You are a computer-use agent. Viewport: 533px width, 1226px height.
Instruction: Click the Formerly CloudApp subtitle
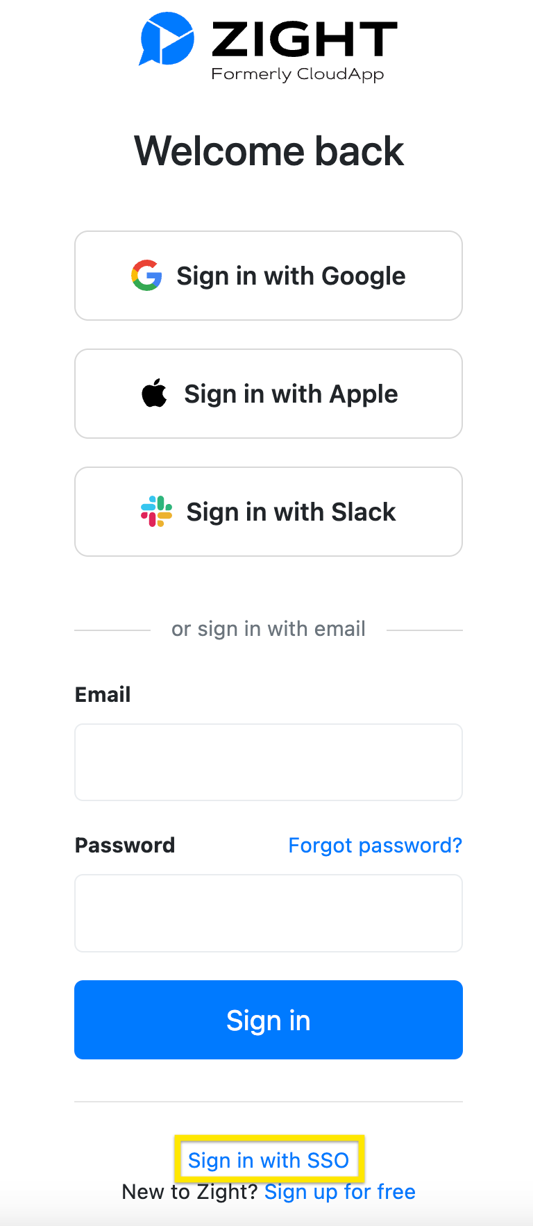click(x=298, y=74)
